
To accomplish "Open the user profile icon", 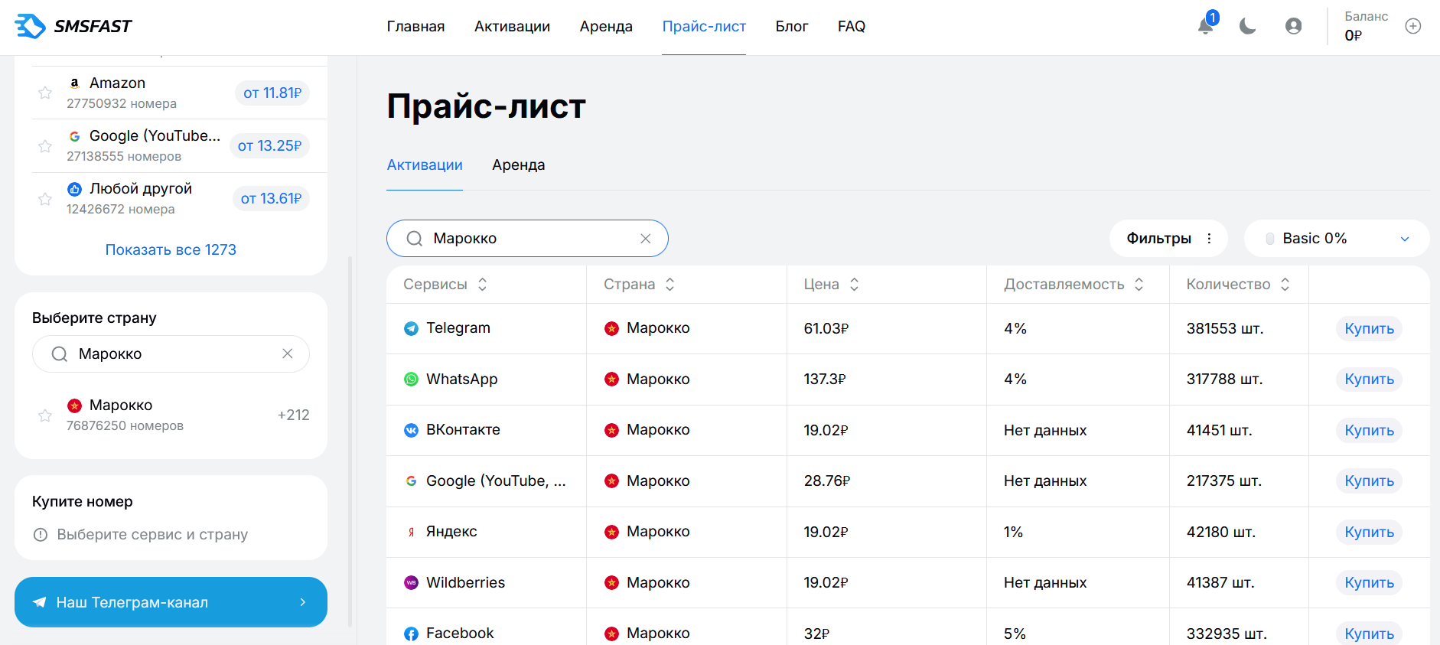I will 1294,26.
